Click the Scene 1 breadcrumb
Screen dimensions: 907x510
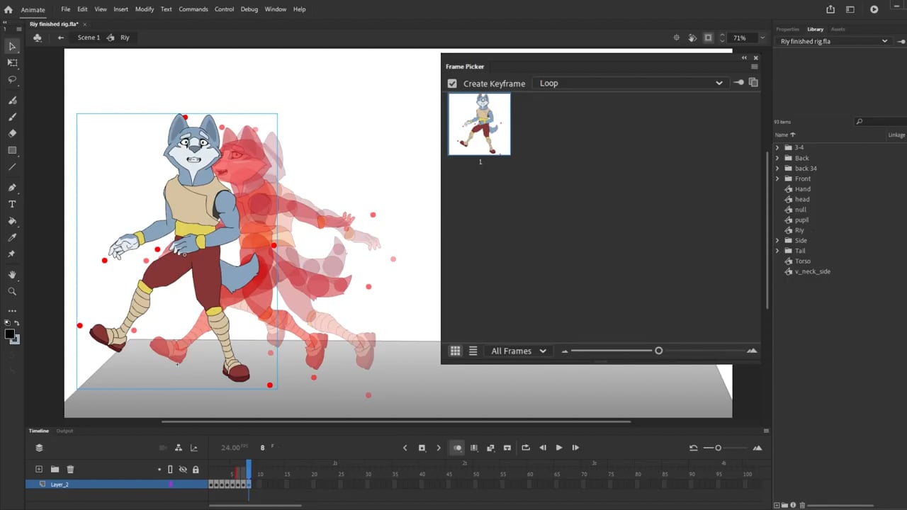tap(89, 38)
